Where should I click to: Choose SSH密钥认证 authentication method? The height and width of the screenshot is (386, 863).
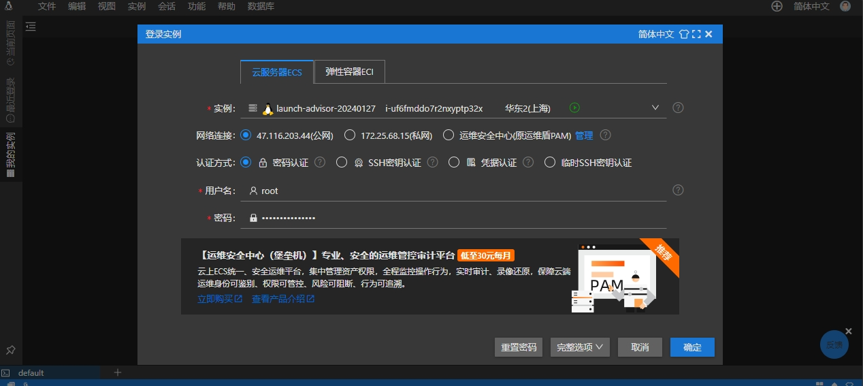click(342, 163)
